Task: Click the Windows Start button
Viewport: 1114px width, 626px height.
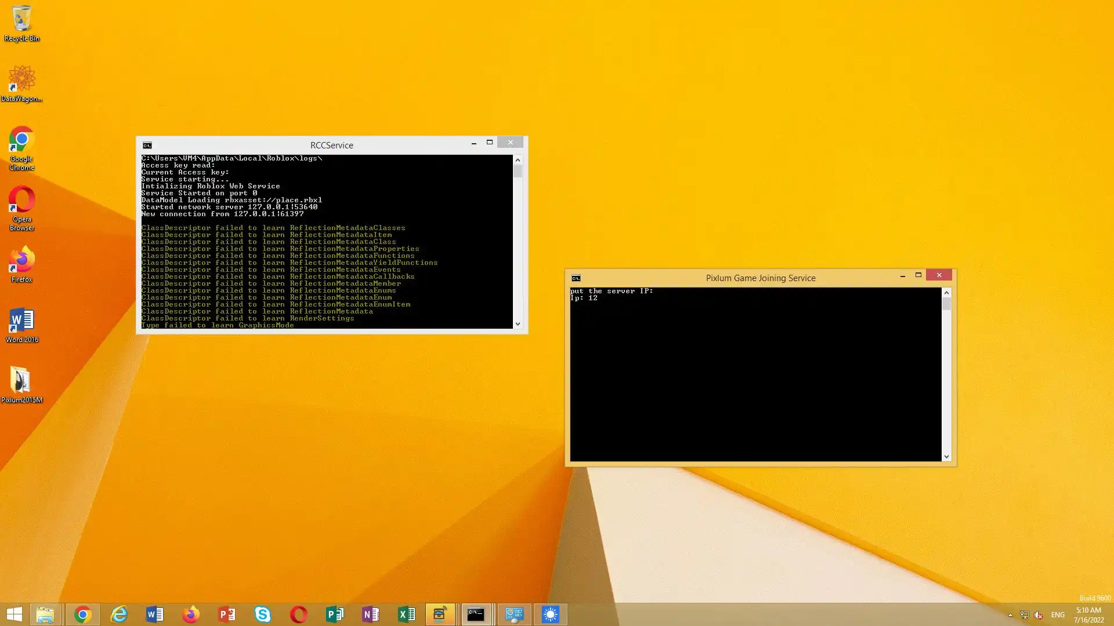Action: (x=15, y=614)
